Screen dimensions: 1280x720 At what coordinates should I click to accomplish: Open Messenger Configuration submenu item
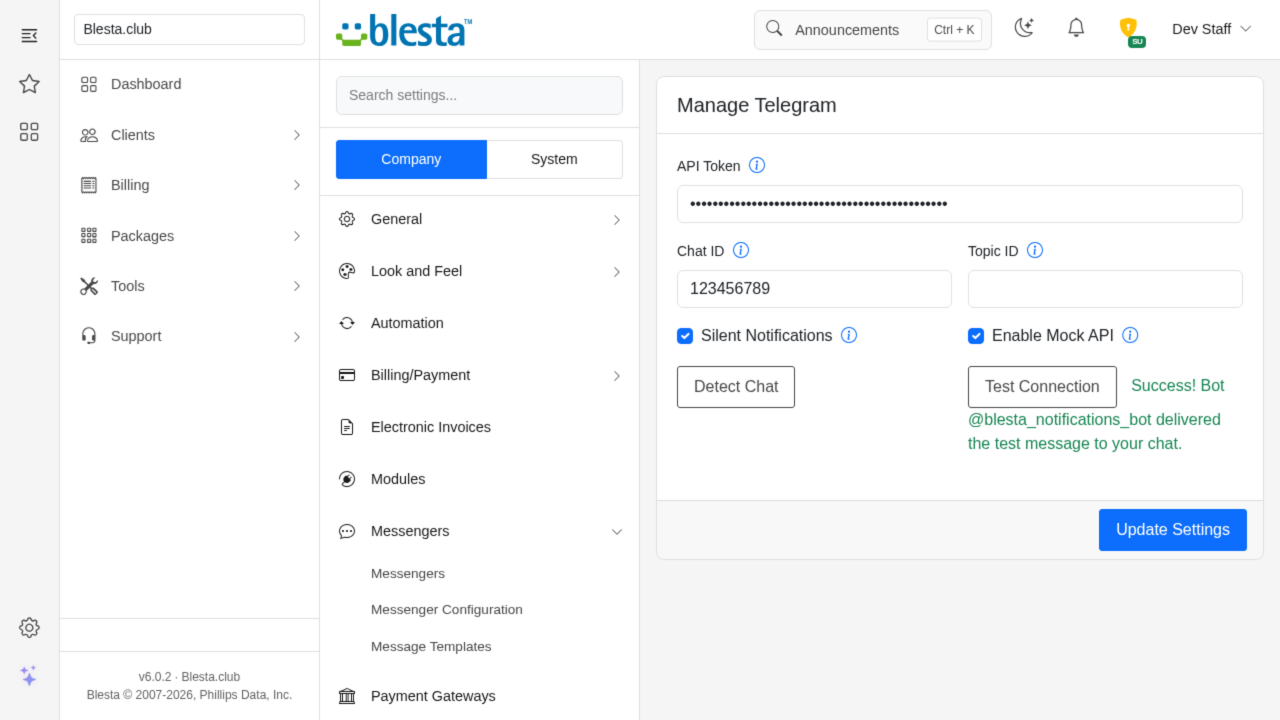(447, 609)
